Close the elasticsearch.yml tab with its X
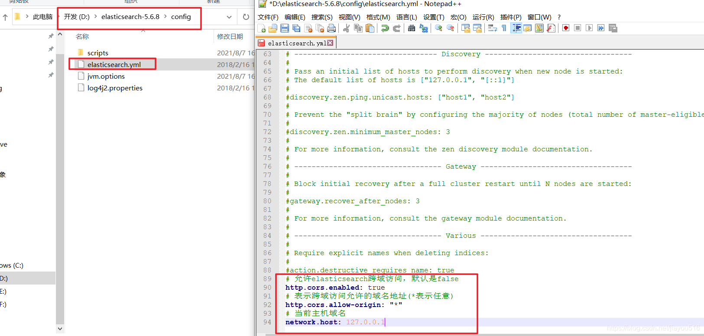 coord(331,43)
